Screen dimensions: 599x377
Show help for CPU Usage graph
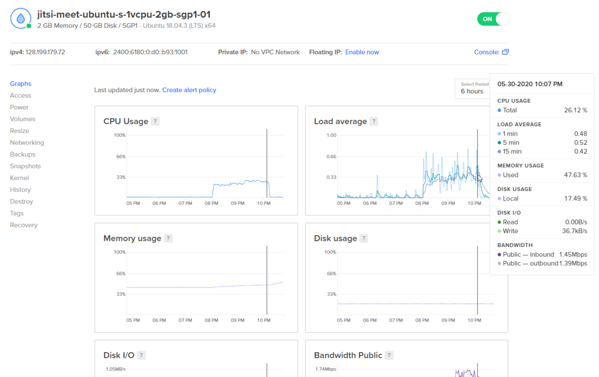[155, 121]
